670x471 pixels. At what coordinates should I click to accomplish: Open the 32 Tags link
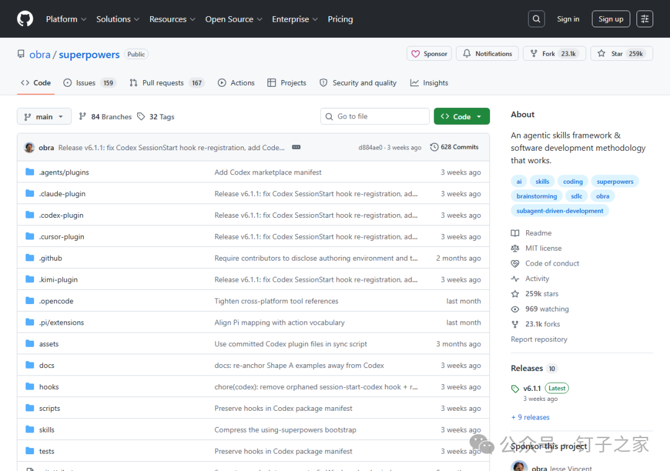pos(156,117)
